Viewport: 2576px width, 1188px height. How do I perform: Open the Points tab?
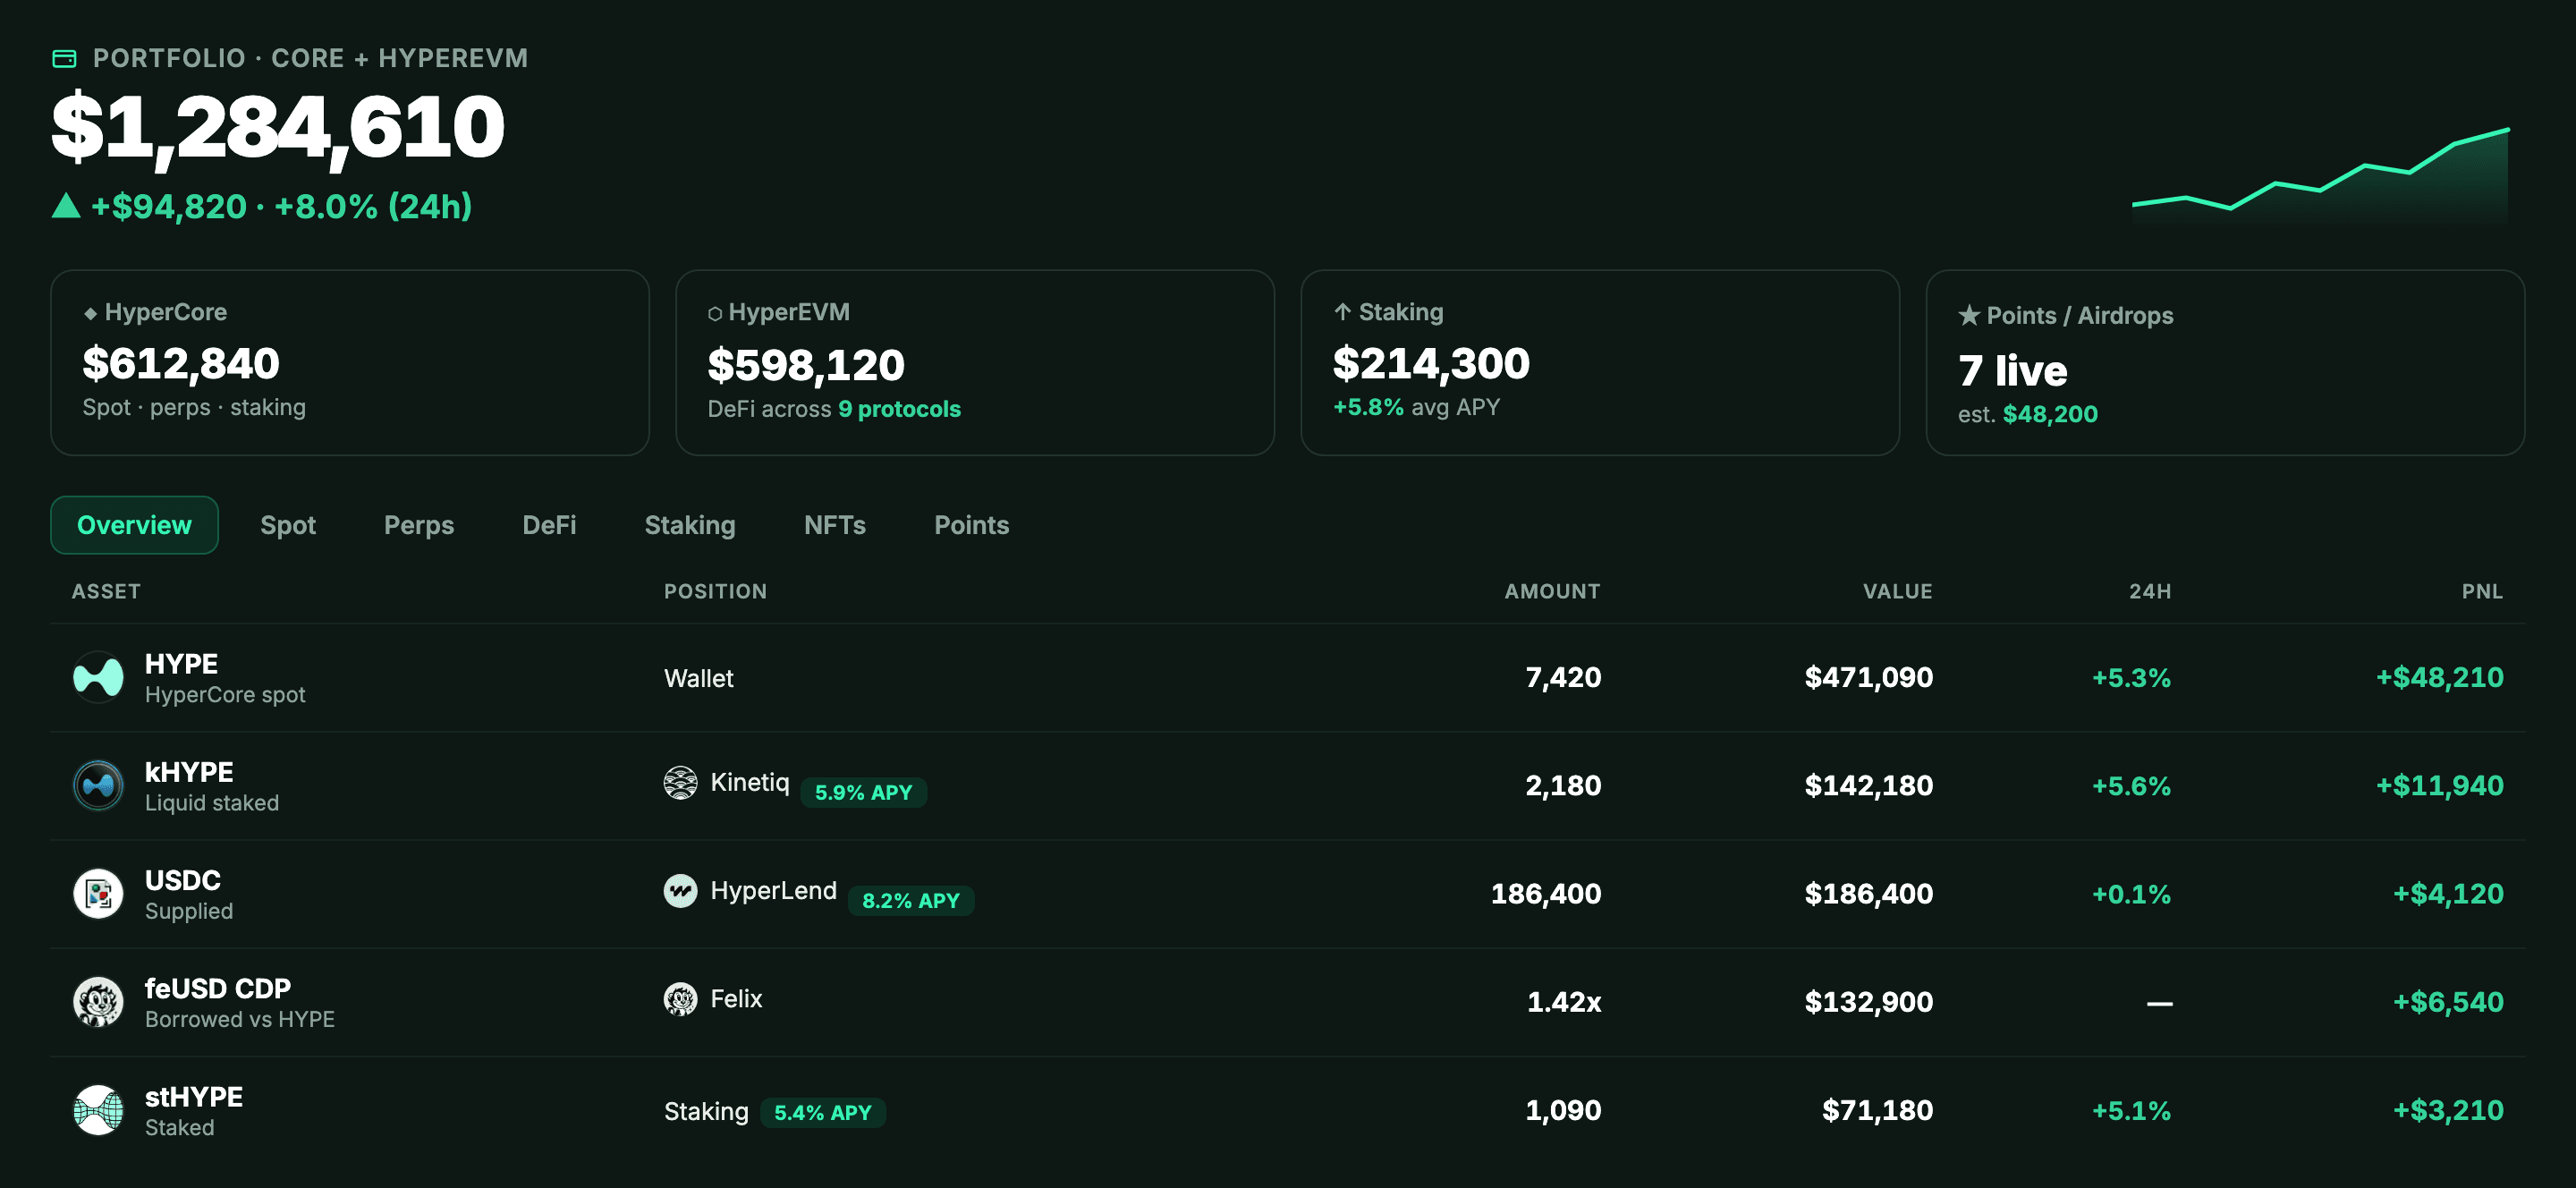971,525
